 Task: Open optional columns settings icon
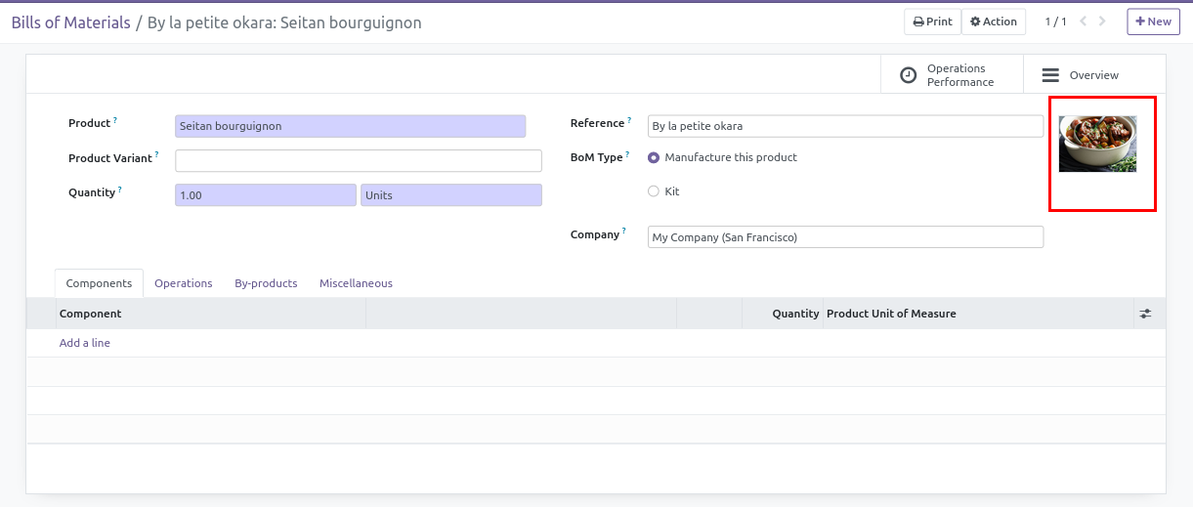[1145, 314]
